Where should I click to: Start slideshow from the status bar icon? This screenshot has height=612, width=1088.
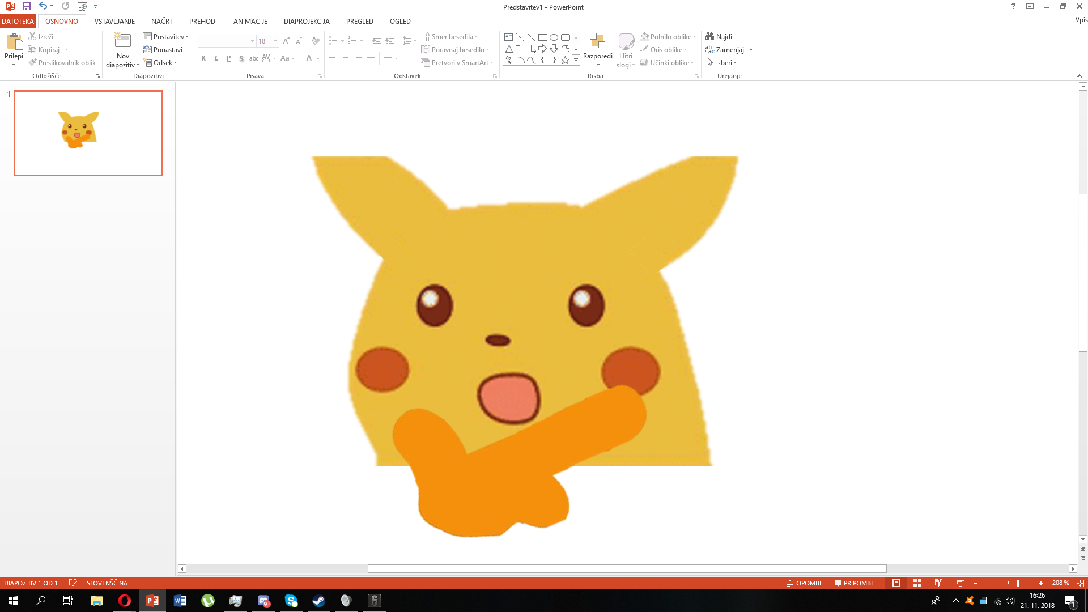pos(960,583)
